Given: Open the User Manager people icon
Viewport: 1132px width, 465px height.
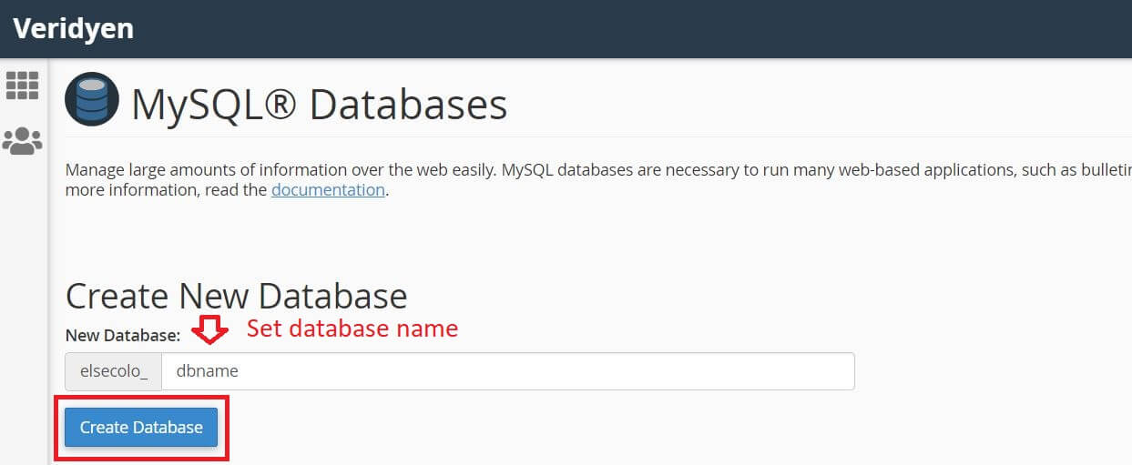Looking at the screenshot, I should click(23, 141).
